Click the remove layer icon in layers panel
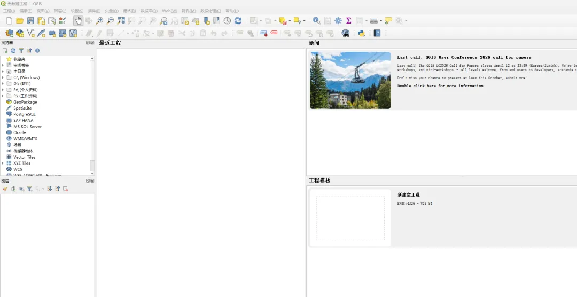The width and height of the screenshot is (577, 297). [x=66, y=189]
